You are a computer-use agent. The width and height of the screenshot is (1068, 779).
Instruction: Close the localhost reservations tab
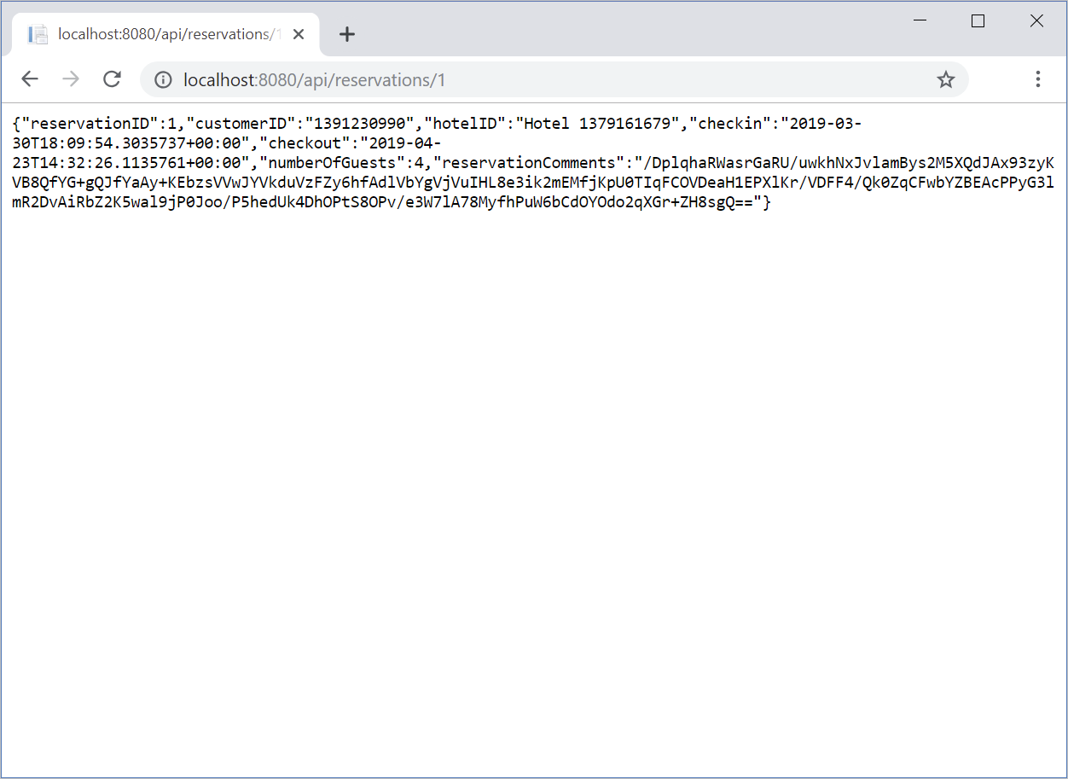pos(298,34)
